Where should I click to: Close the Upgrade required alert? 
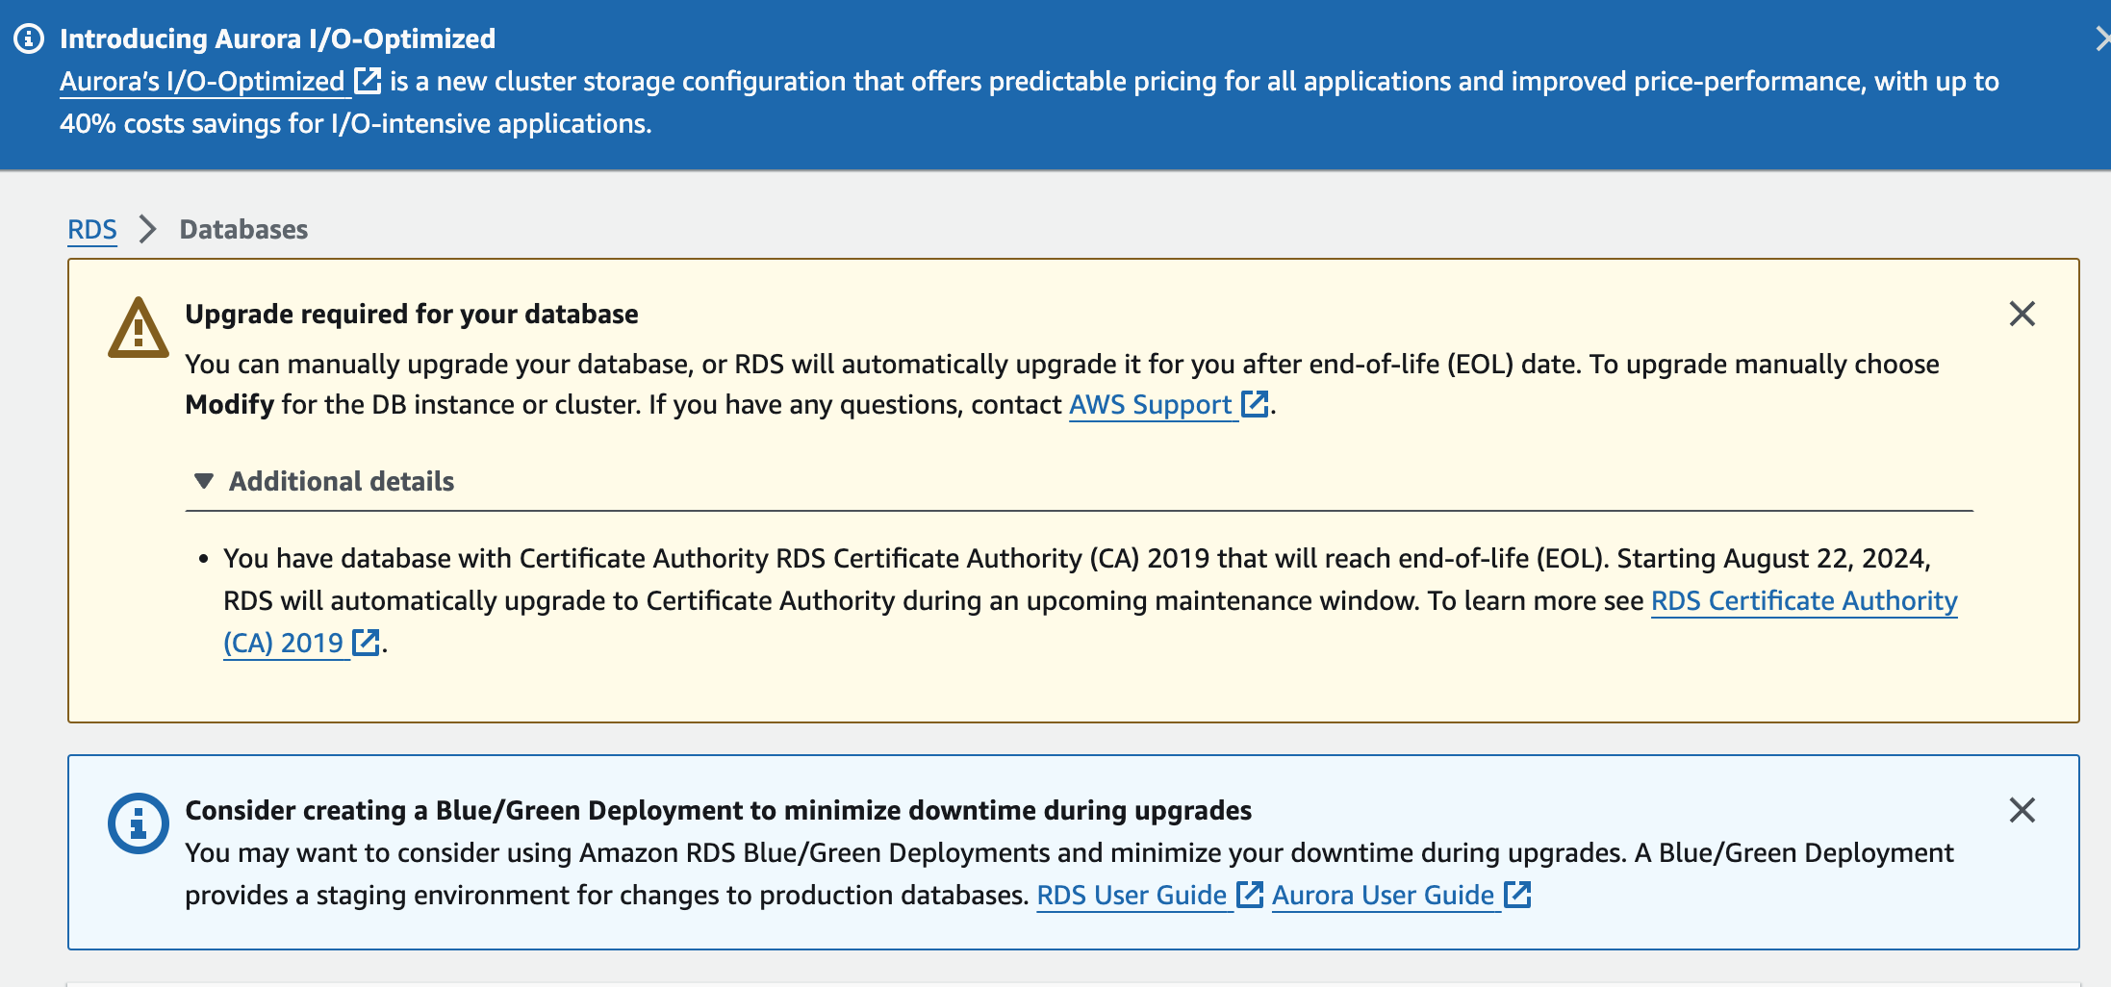[2022, 314]
